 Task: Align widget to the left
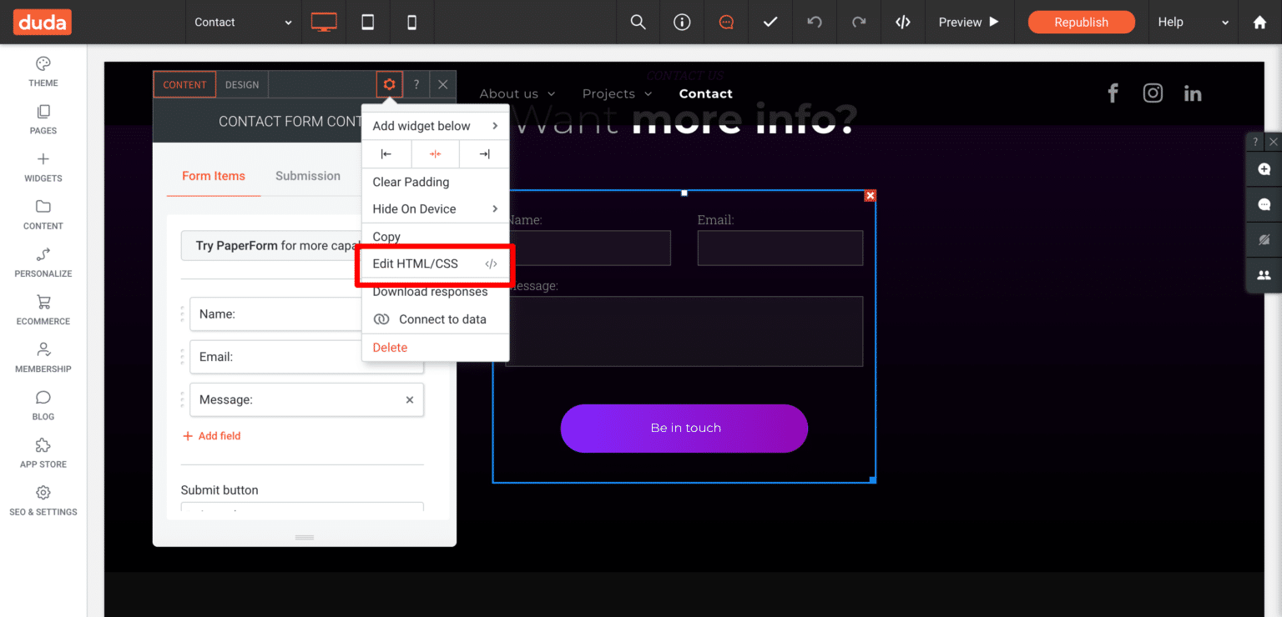point(386,154)
